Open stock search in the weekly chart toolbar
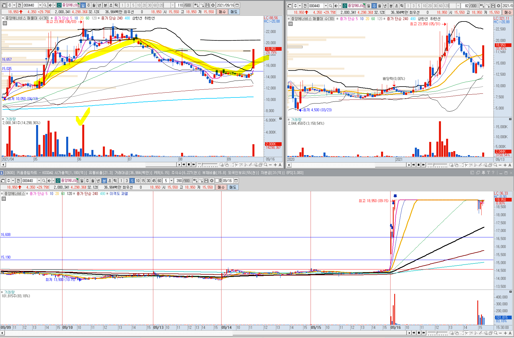514x338 pixels. coord(331,6)
